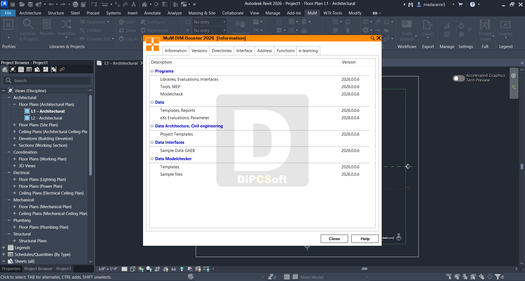Open the Autodesk App Store cart icon
The width and height of the screenshot is (525, 281).
pos(460,4)
